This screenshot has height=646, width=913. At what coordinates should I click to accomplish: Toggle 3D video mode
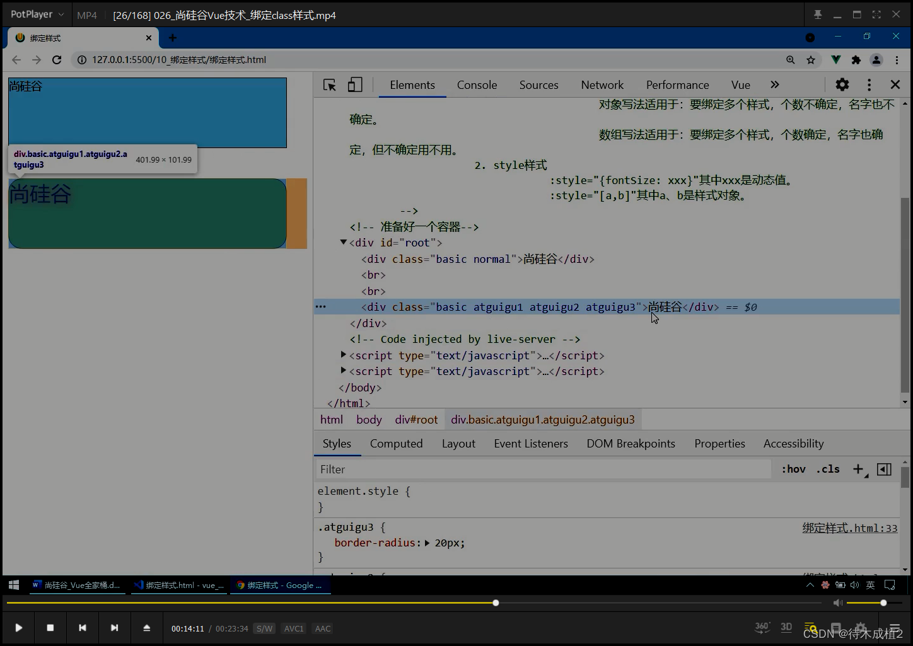coord(786,627)
